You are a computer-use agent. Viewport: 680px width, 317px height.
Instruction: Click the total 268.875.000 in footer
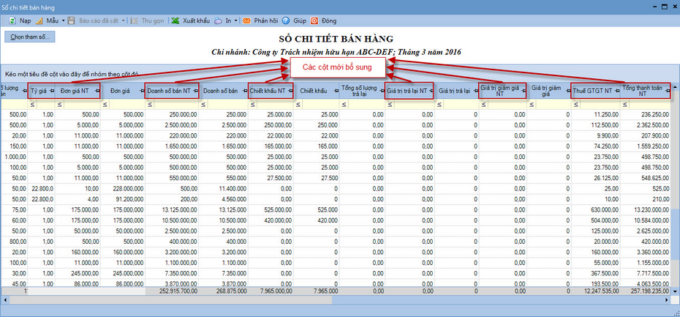(x=224, y=291)
